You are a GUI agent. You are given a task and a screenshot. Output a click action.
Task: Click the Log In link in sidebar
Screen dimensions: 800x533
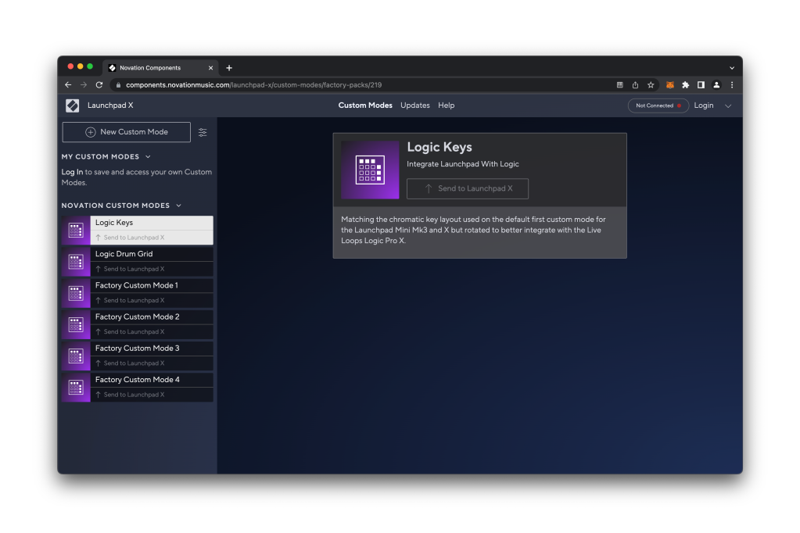click(x=72, y=172)
